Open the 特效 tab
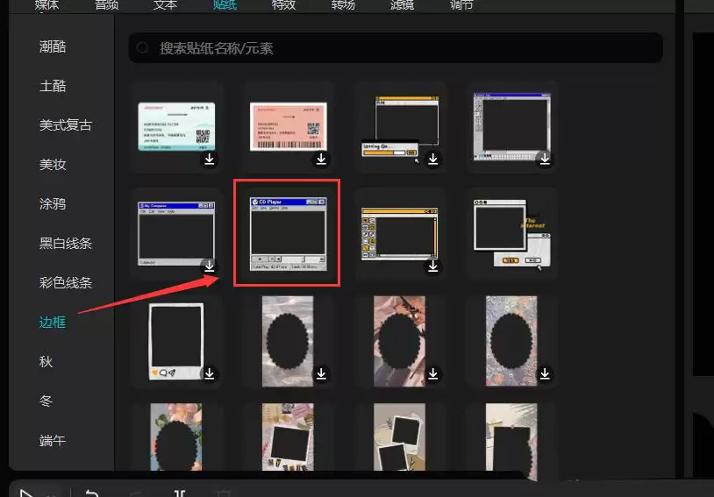The image size is (714, 497). [x=282, y=5]
